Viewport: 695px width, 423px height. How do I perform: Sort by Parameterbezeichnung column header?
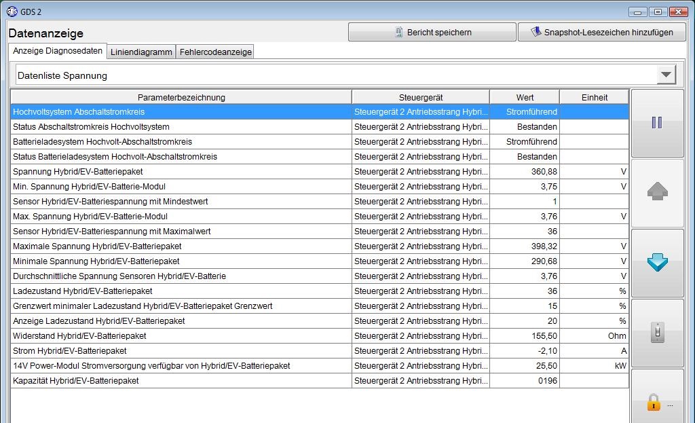(181, 97)
